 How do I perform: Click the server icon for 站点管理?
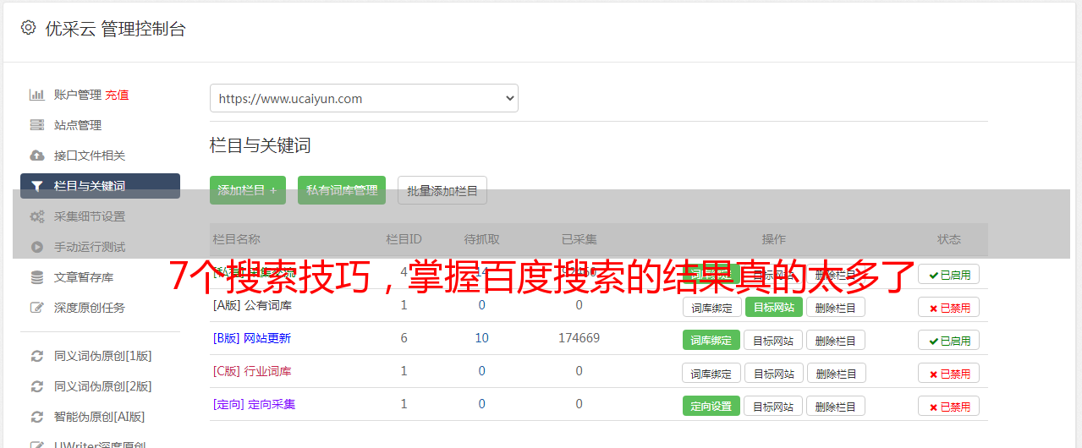click(x=36, y=125)
